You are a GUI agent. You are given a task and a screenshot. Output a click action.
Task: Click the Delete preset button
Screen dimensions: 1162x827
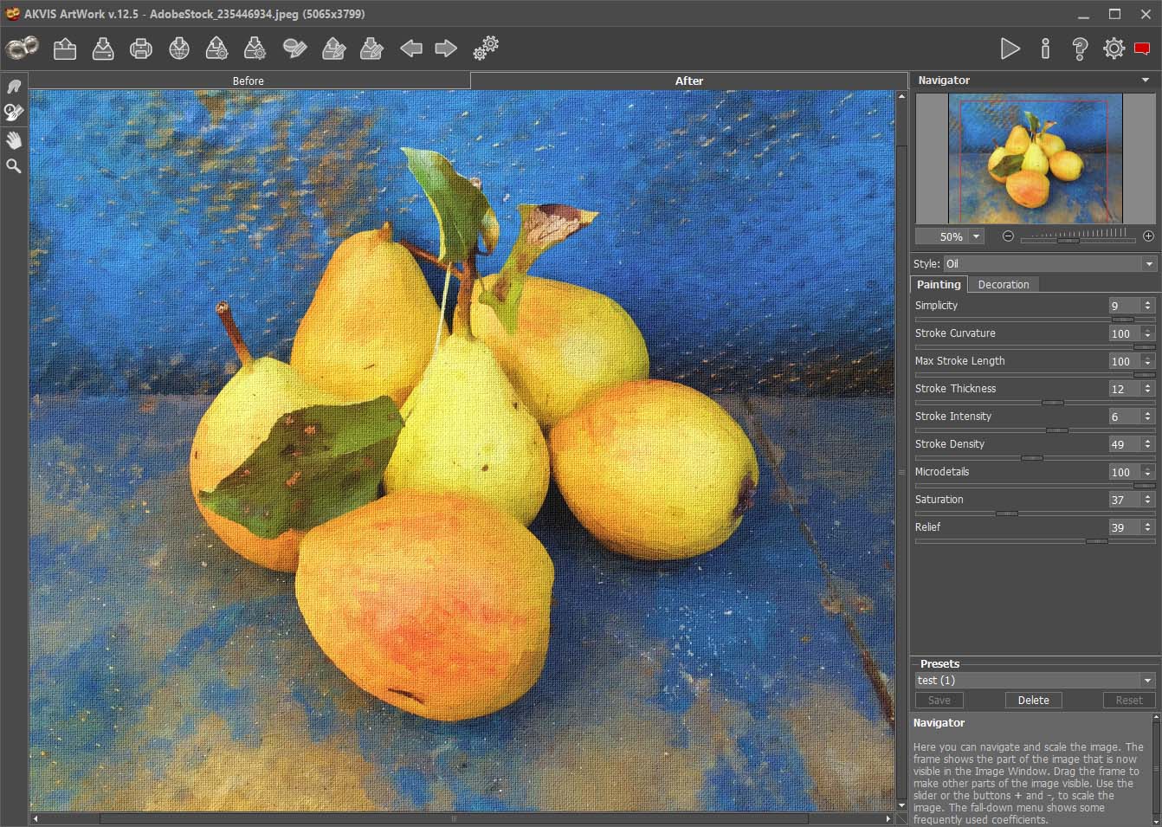pos(1033,700)
